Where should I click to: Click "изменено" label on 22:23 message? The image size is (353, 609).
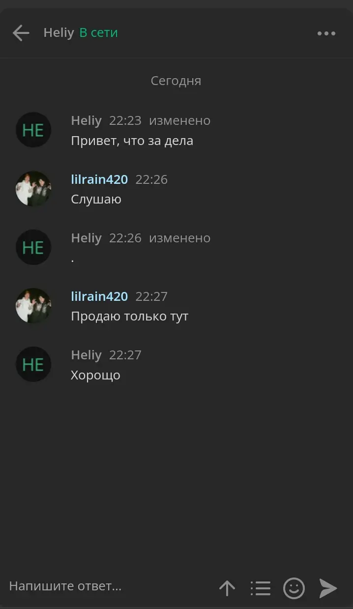point(180,121)
